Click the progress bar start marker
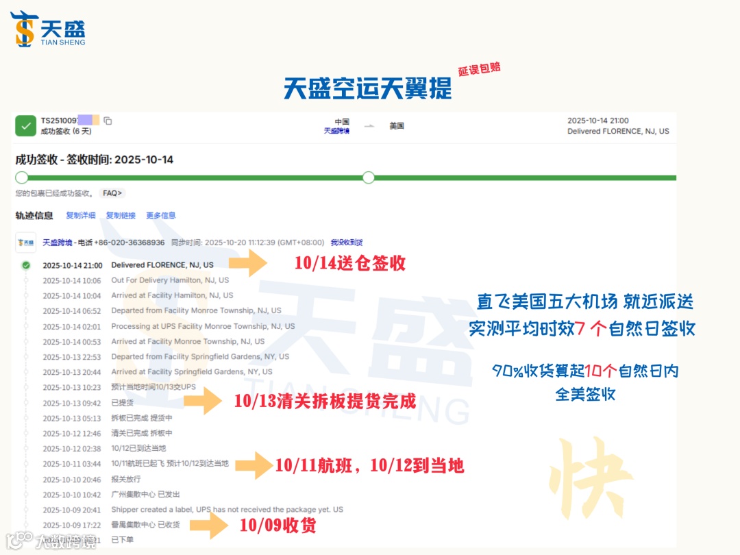740x555 pixels. tap(21, 177)
